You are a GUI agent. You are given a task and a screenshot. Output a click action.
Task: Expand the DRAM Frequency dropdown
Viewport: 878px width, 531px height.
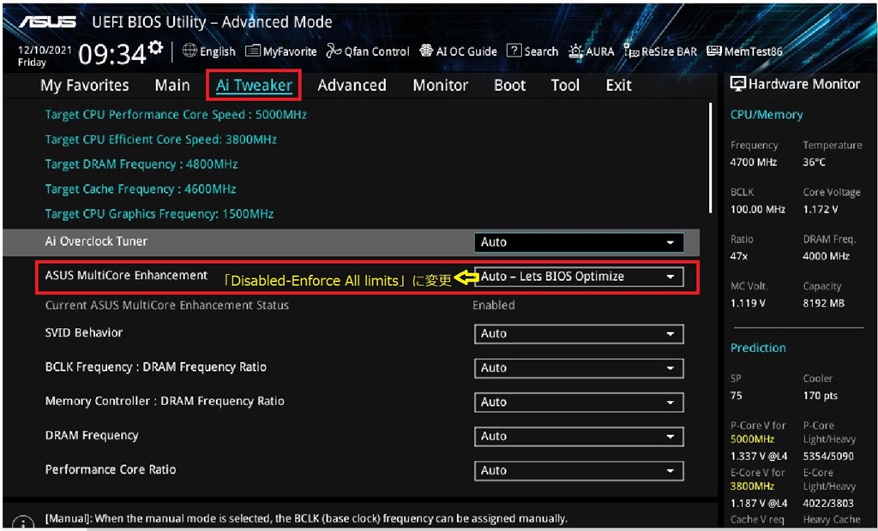tap(579, 437)
